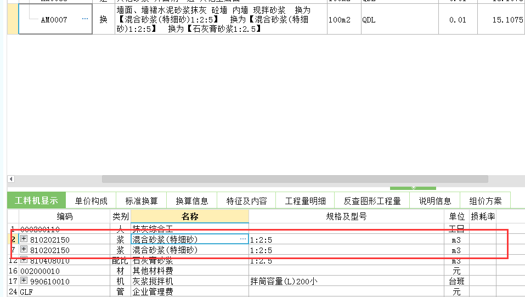525x297 pixels.
Task: Select the 材 category cell of 其他材料费
Action: [x=121, y=271]
